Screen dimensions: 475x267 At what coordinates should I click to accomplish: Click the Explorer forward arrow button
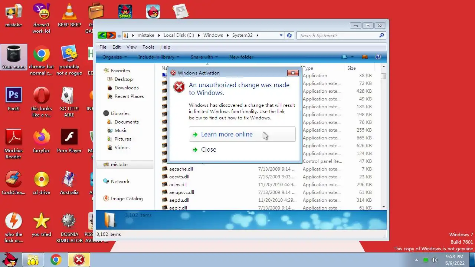[x=111, y=35]
